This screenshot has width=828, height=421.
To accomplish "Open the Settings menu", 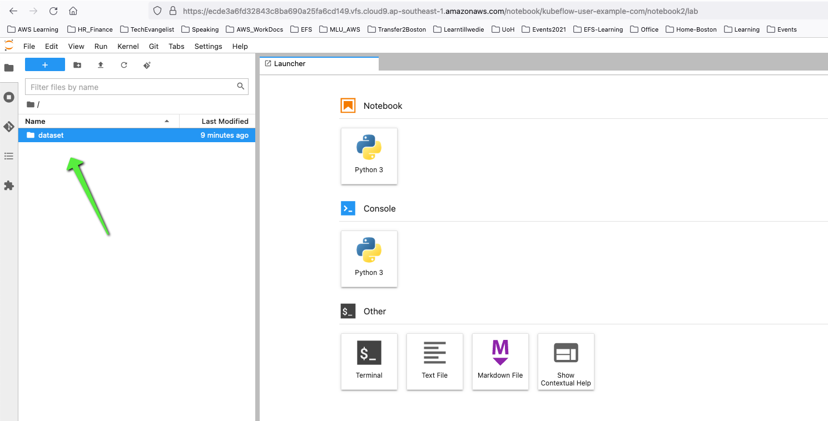I will [x=209, y=46].
